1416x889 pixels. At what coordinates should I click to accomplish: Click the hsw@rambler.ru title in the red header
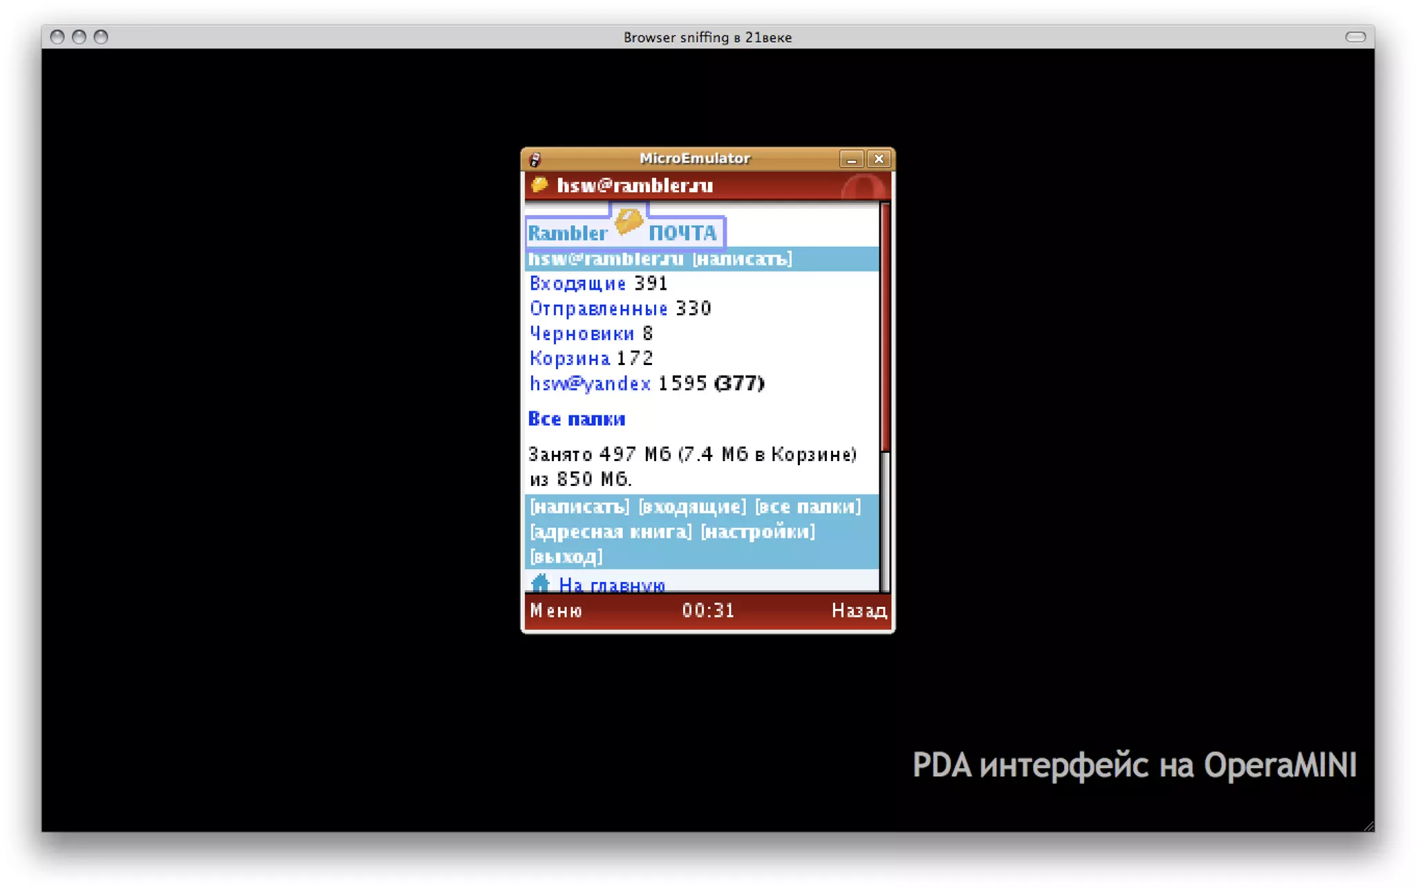pos(635,185)
